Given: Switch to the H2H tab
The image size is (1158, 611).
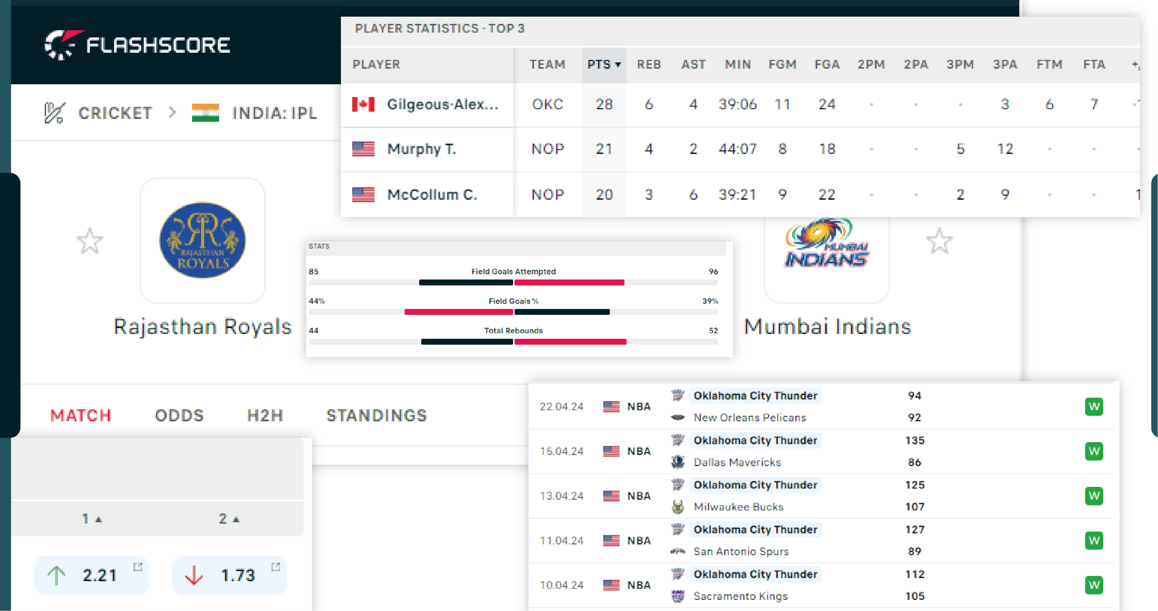Looking at the screenshot, I should tap(265, 415).
